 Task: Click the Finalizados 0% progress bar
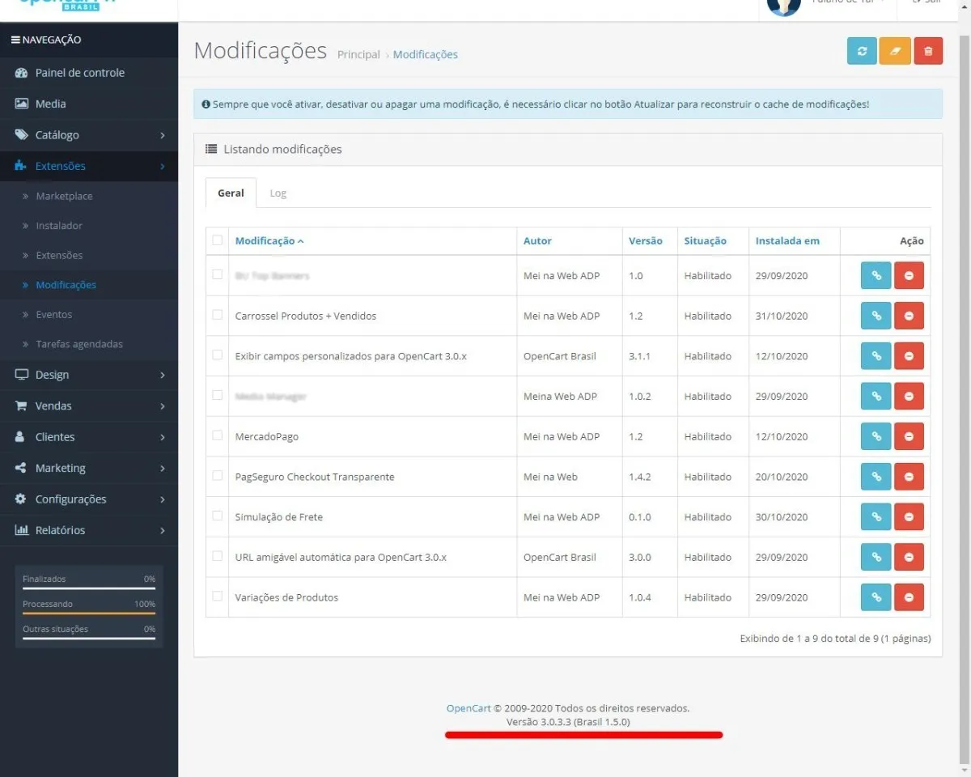(89, 588)
